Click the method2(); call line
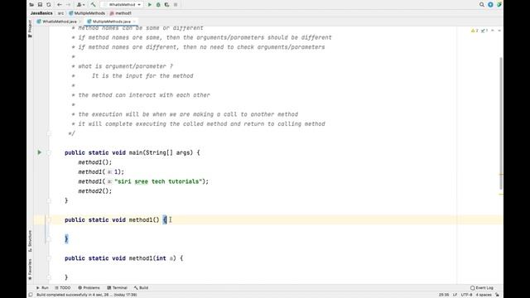This screenshot has height=298, width=530. click(x=95, y=191)
